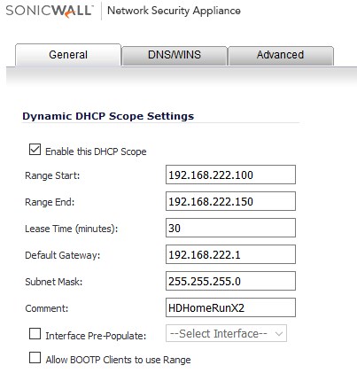
Task: Switch to the General tab
Action: click(68, 55)
